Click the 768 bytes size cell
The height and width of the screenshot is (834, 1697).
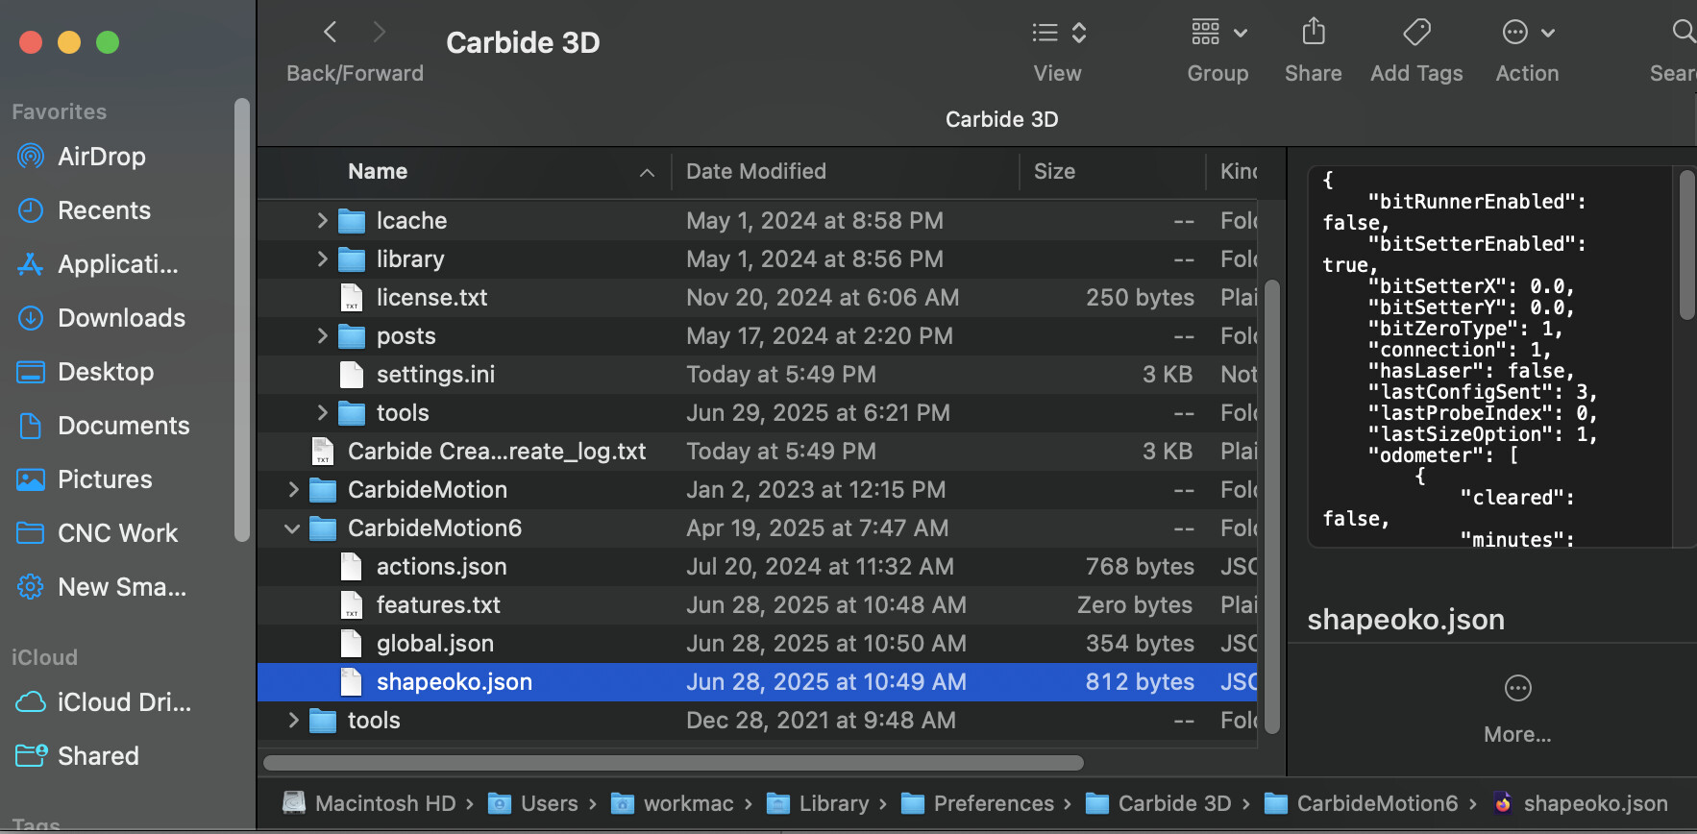tap(1140, 567)
